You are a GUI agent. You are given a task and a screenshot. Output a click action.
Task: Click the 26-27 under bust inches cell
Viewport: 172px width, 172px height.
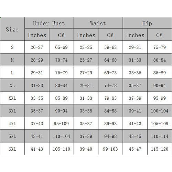click(37, 47)
